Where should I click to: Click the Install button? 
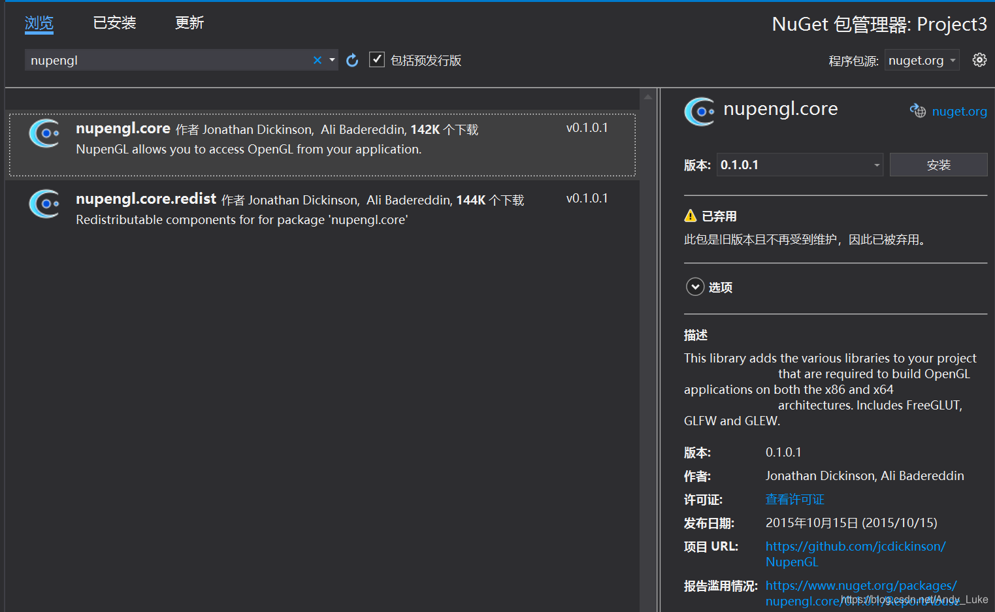[x=938, y=165]
